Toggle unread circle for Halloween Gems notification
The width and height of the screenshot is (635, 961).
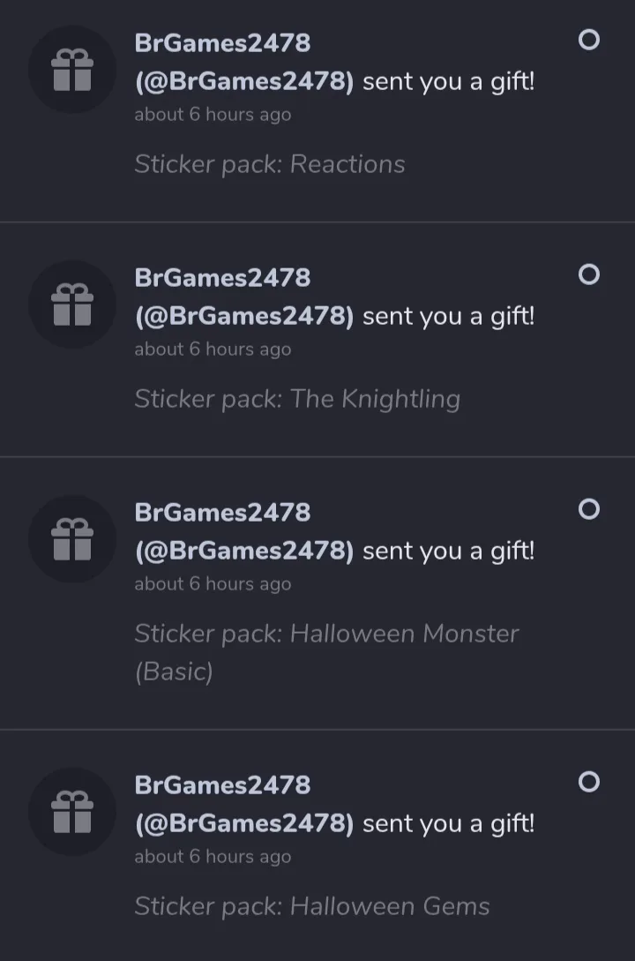(588, 782)
